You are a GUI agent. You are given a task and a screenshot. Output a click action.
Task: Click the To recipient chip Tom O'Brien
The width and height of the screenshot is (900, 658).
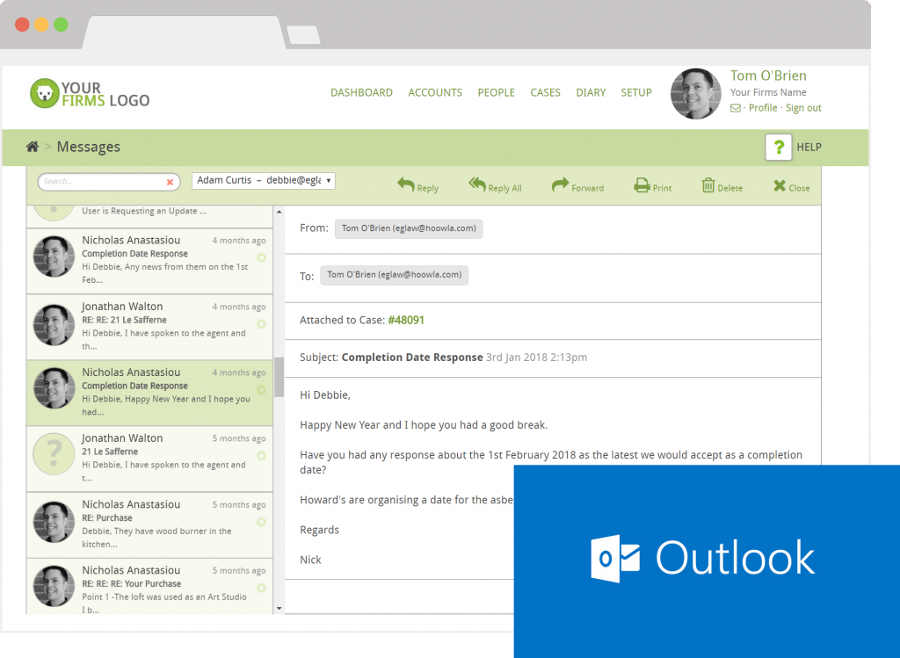395,275
